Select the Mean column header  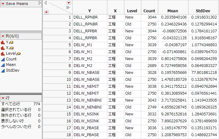(x=172, y=11)
